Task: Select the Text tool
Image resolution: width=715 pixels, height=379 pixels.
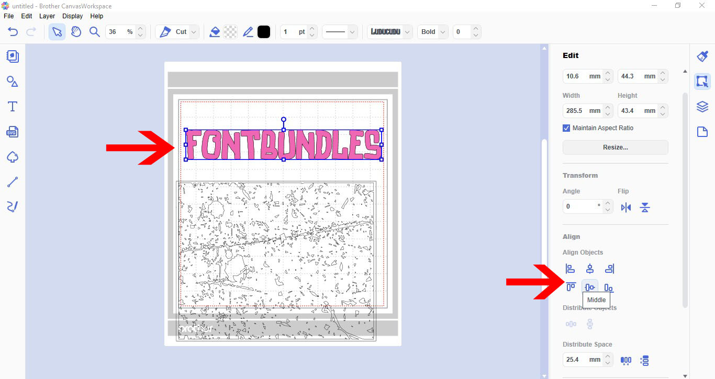Action: [13, 107]
